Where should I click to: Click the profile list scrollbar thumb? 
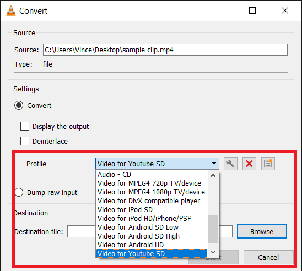tap(213, 229)
